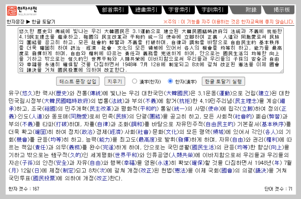Viewport: 301px width, 199px height.
Task: Select the 한자(漢字) radio option
Action: point(170,81)
